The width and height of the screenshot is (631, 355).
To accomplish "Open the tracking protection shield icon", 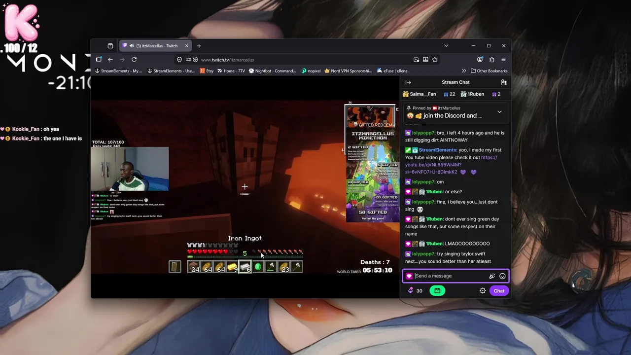I will (x=179, y=60).
